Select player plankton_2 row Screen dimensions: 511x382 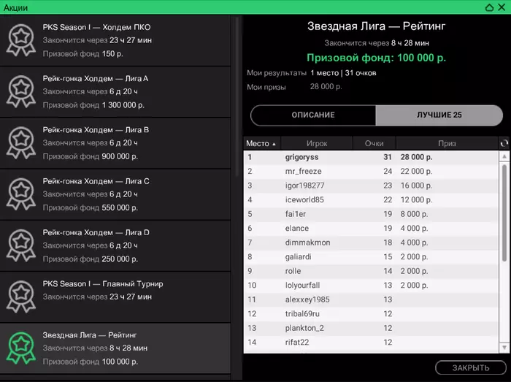(371, 328)
